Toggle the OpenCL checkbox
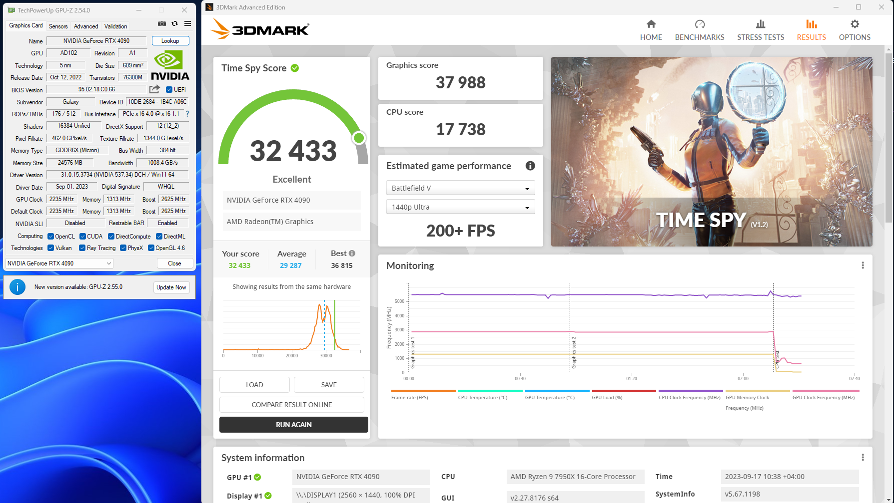The height and width of the screenshot is (503, 894). [50, 237]
